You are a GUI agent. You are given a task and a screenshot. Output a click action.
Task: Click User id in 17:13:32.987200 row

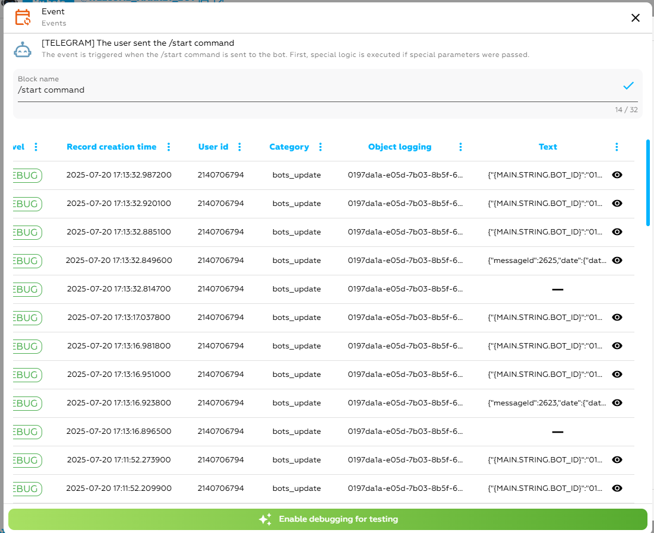[x=220, y=175]
